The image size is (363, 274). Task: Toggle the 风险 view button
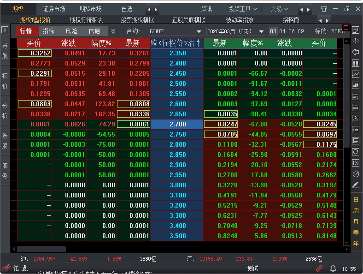71,31
